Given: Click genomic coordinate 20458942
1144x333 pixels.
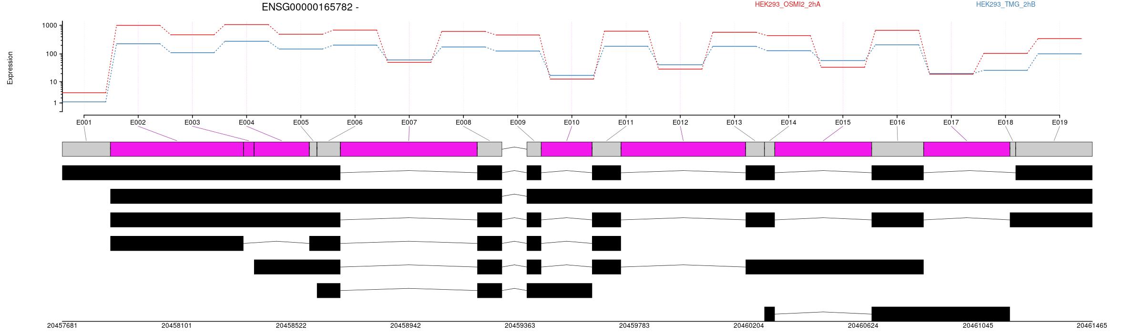Looking at the screenshot, I should pyautogui.click(x=405, y=326).
